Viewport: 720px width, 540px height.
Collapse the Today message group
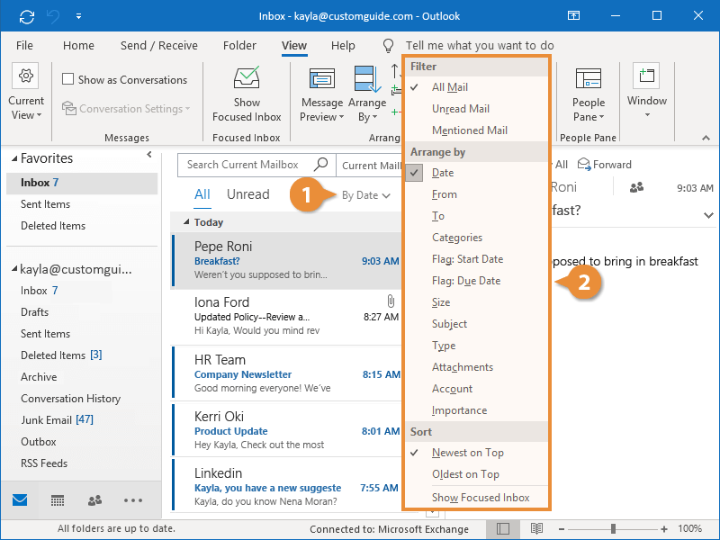point(186,222)
